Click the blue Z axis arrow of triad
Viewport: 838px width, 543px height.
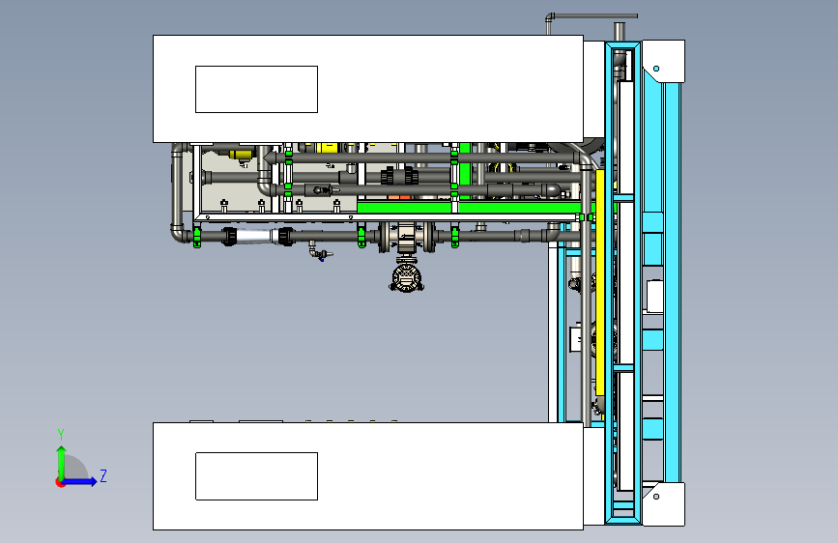click(81, 481)
